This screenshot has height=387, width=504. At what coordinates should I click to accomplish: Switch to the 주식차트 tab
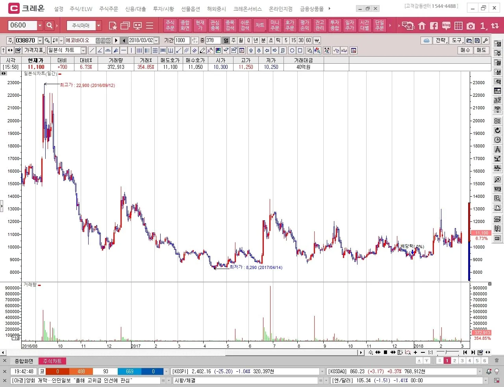(x=52, y=361)
